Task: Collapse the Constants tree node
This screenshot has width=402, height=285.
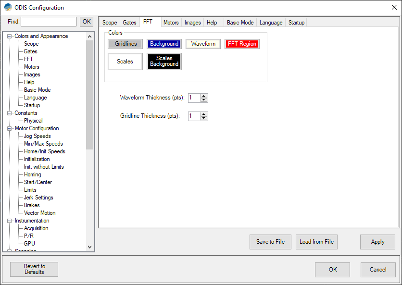Action: [10, 113]
